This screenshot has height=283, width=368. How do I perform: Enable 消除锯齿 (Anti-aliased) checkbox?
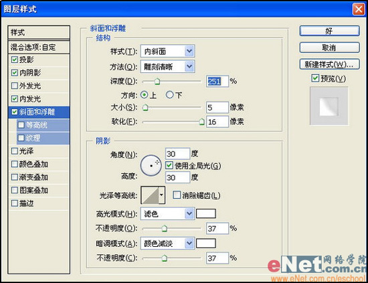(177, 195)
